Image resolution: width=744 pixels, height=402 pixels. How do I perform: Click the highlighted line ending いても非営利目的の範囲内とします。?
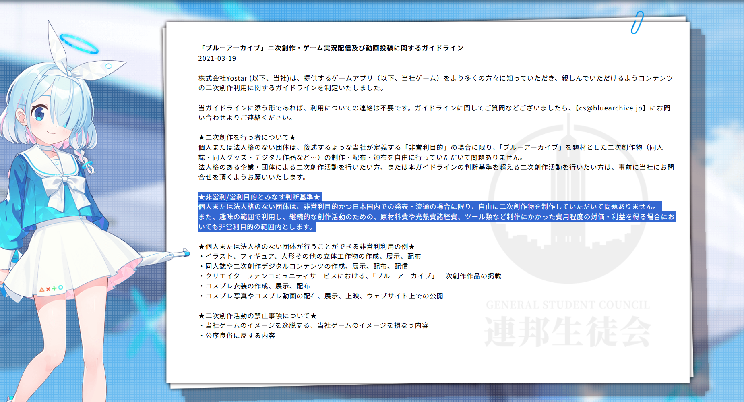click(257, 227)
